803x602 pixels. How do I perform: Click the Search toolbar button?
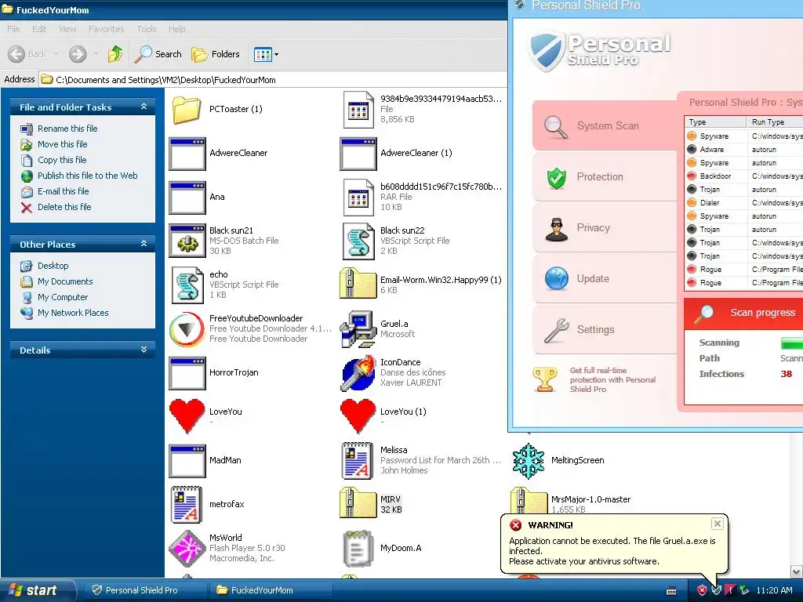click(x=158, y=54)
